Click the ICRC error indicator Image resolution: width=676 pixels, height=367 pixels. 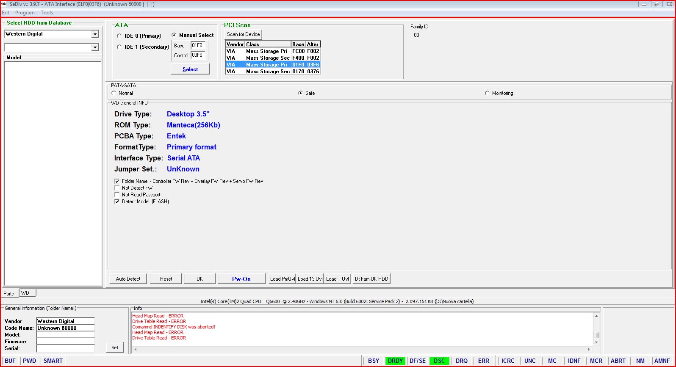click(x=508, y=361)
